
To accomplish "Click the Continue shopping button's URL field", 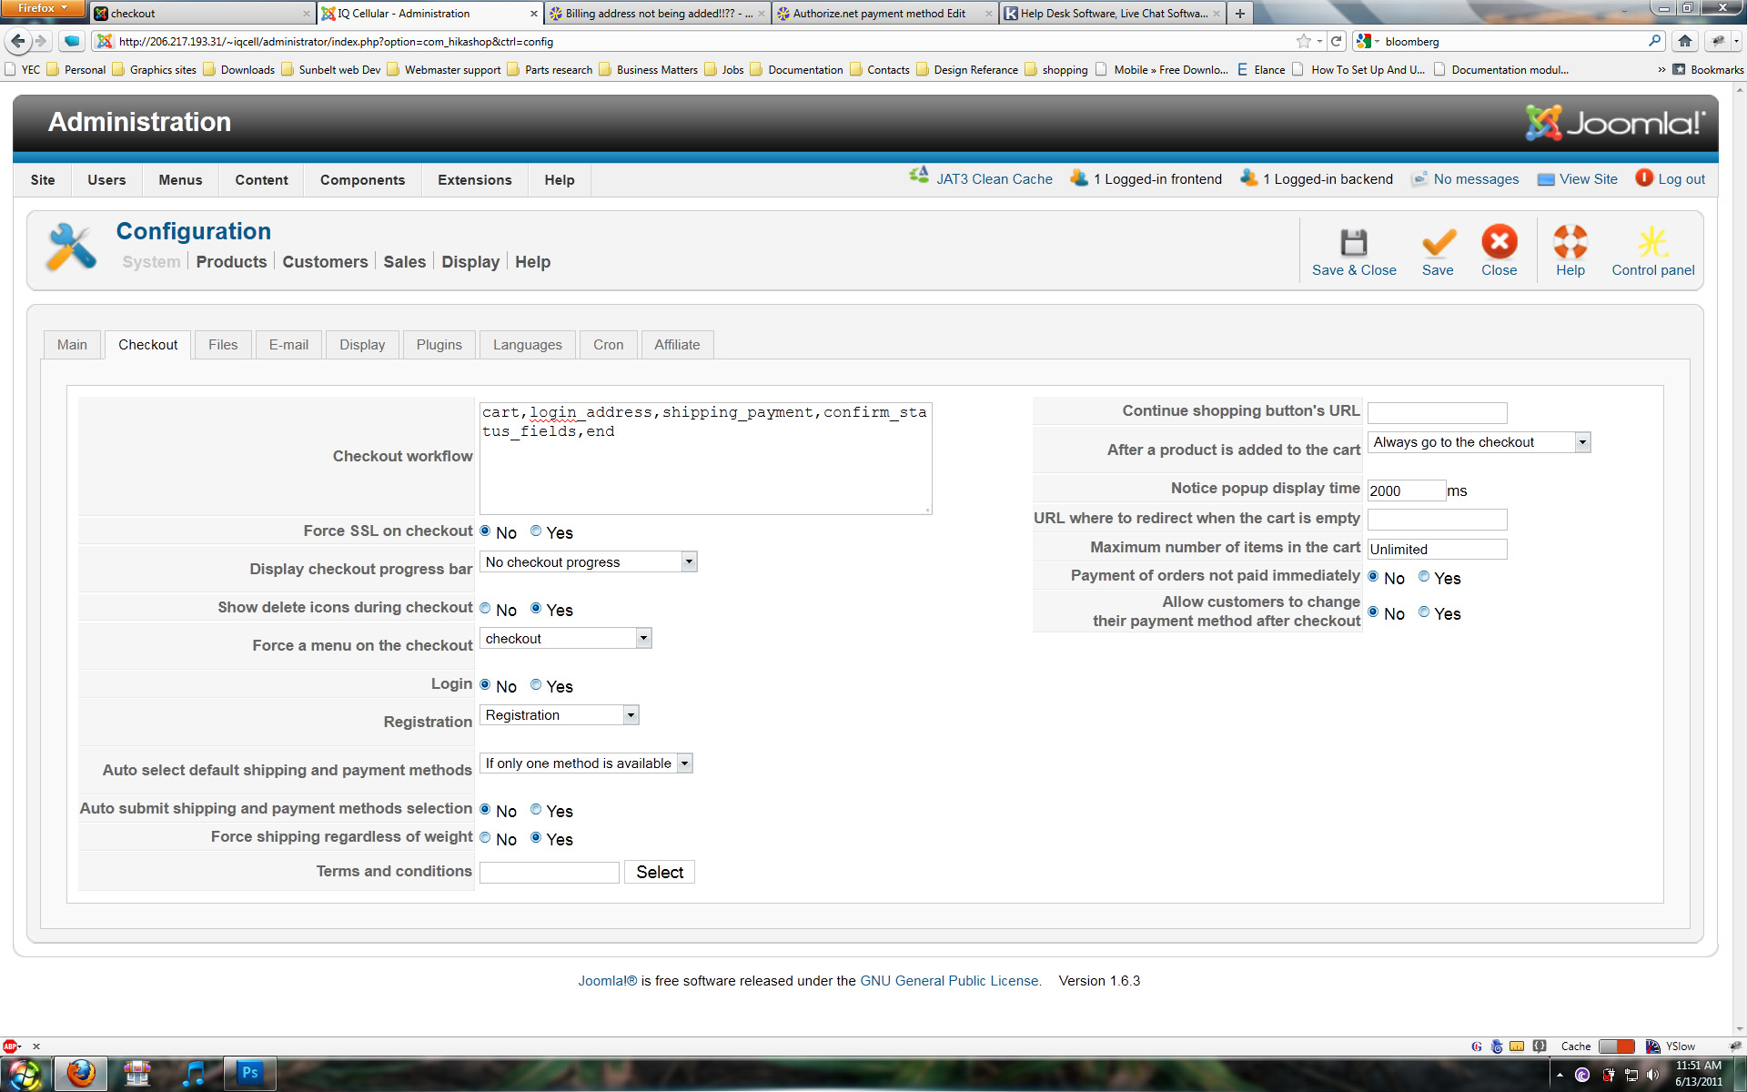I will (1437, 412).
